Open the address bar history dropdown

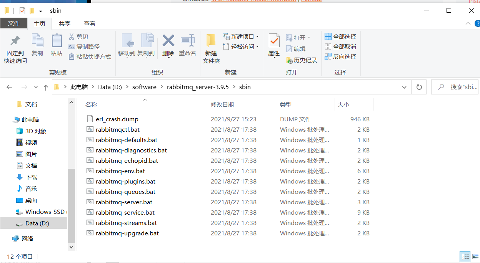coord(404,87)
